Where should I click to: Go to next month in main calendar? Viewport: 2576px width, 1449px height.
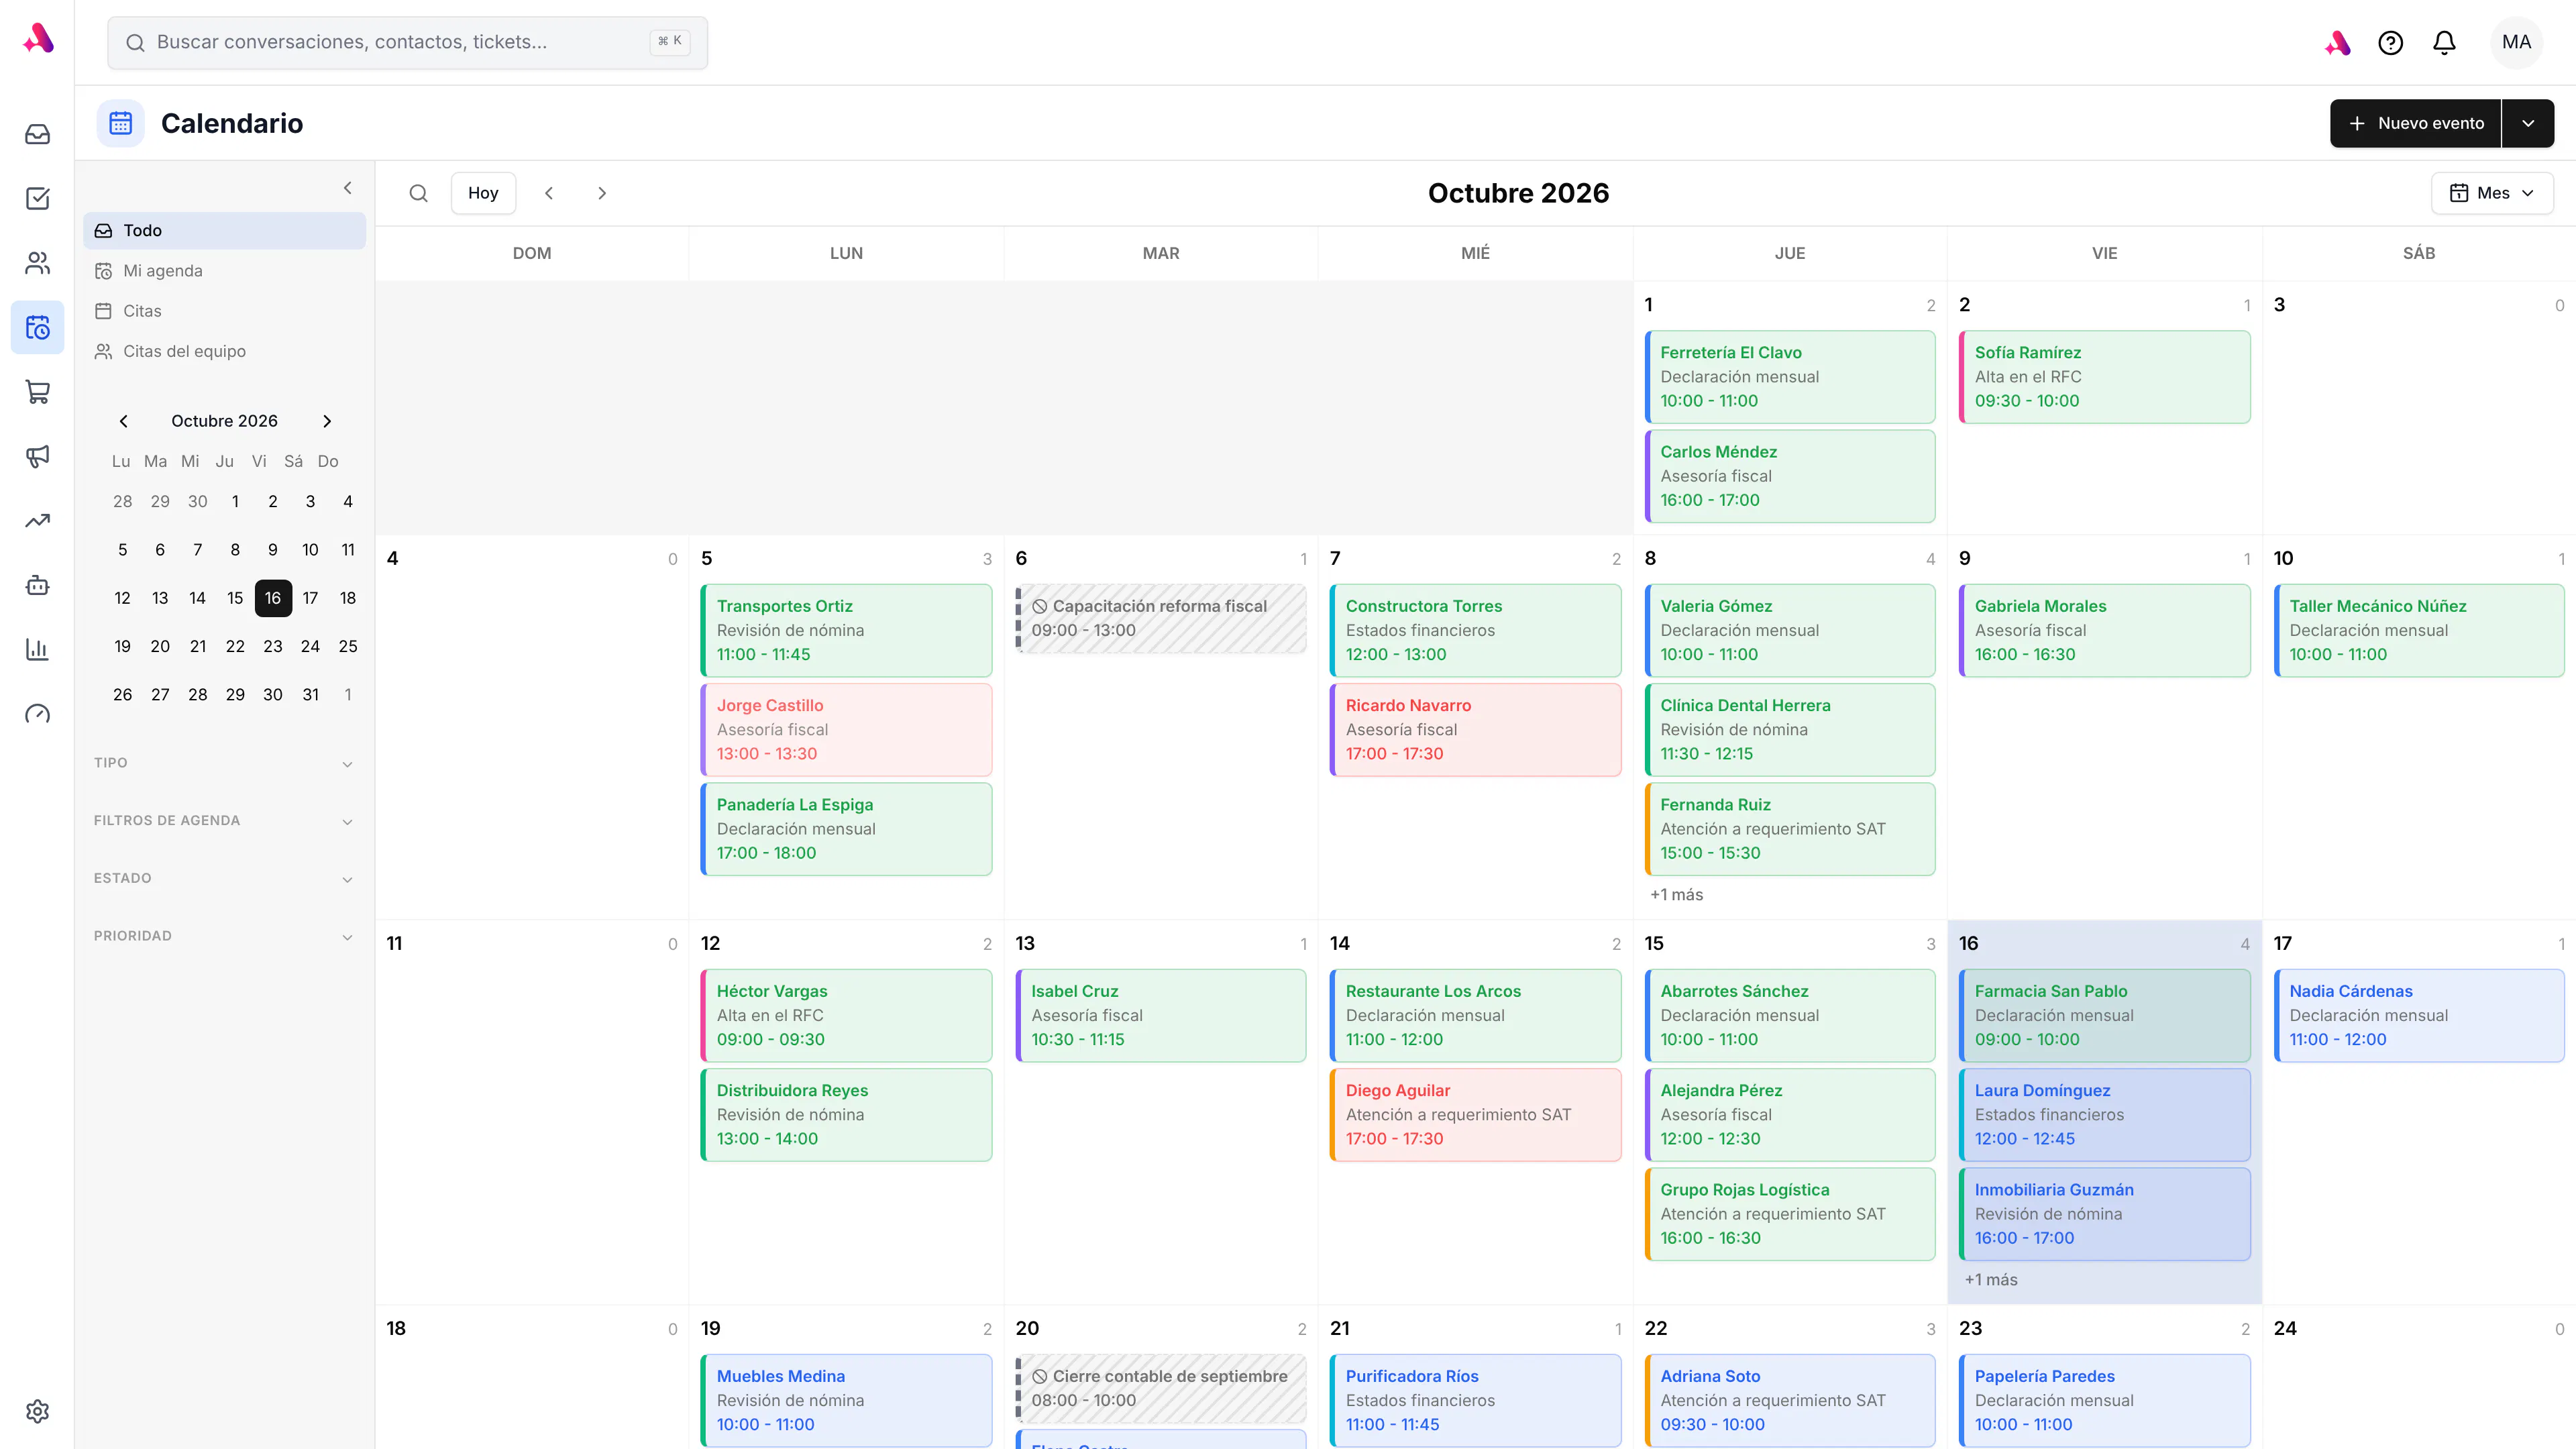(602, 193)
